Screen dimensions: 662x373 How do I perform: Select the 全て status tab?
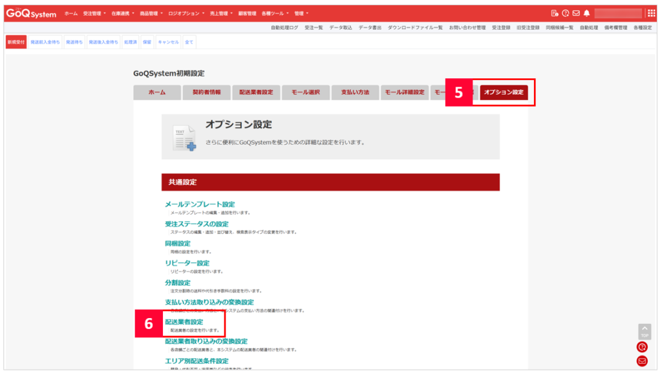point(189,42)
